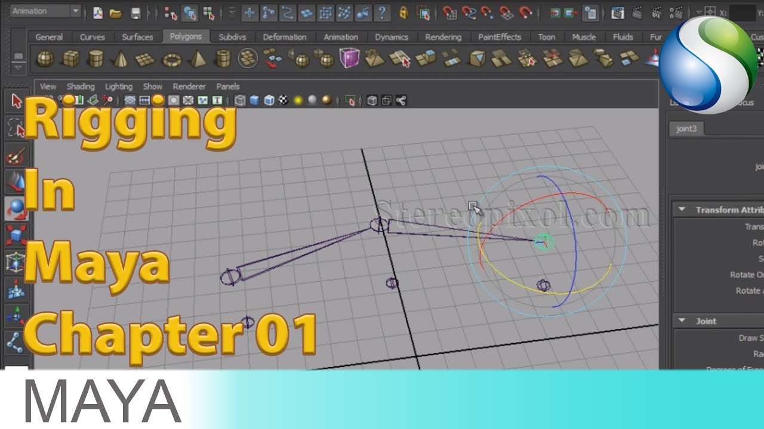
Task: Open the Deformation shelf tab
Action: (x=285, y=37)
